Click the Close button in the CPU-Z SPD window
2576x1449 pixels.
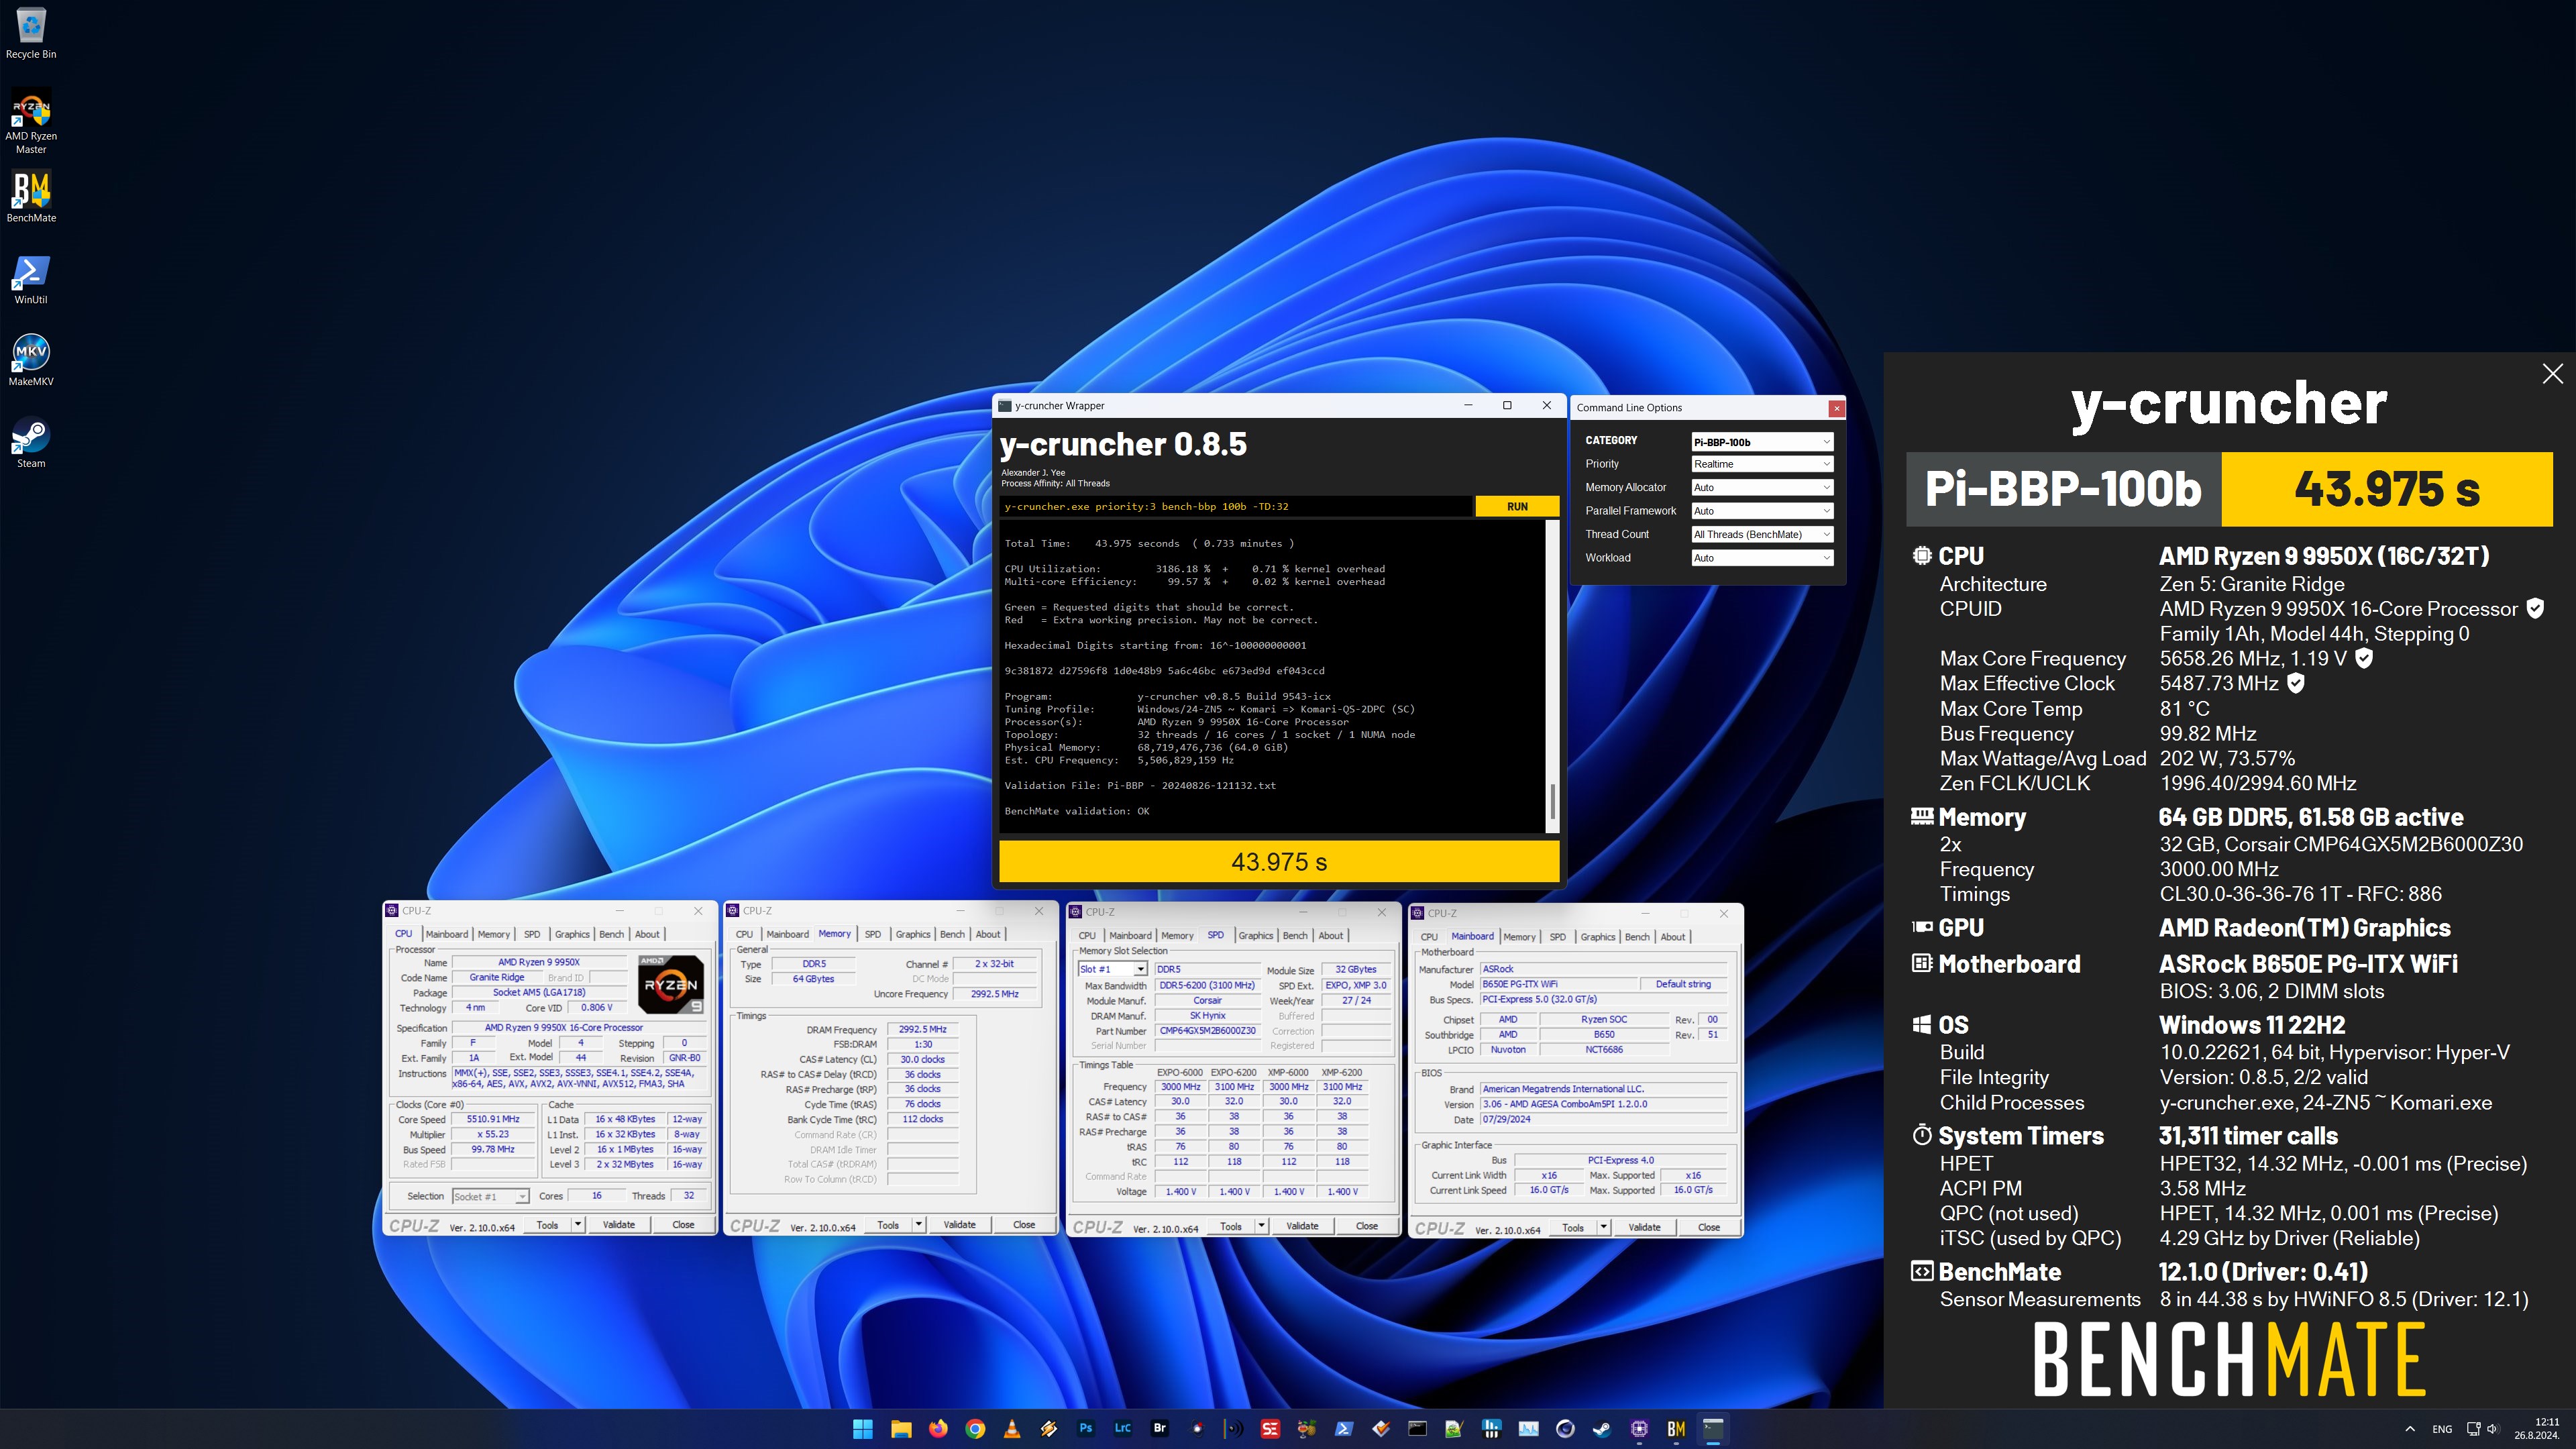click(x=1367, y=1226)
